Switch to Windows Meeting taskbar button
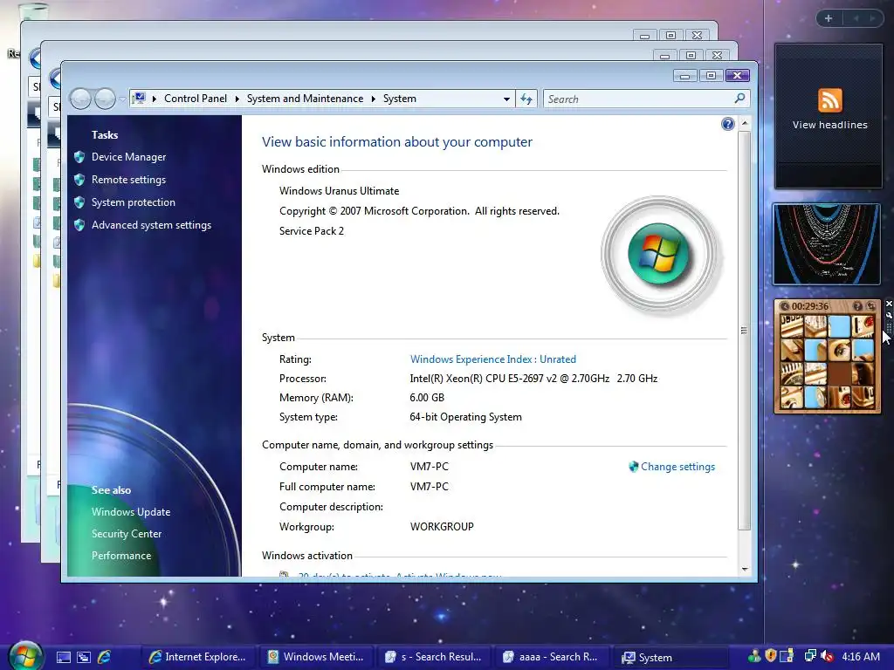Screen dimensions: 894x670 point(316,657)
